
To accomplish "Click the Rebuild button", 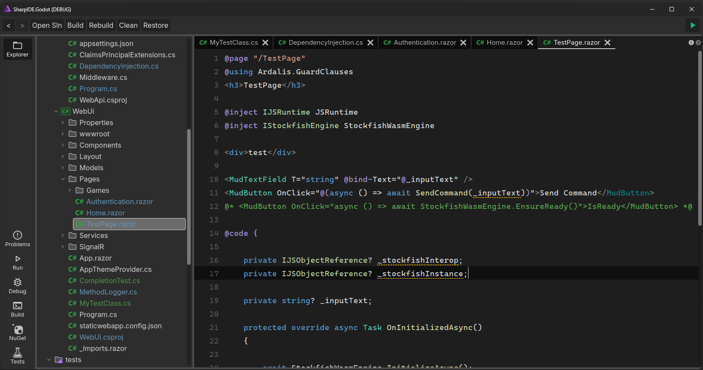I will point(101,26).
